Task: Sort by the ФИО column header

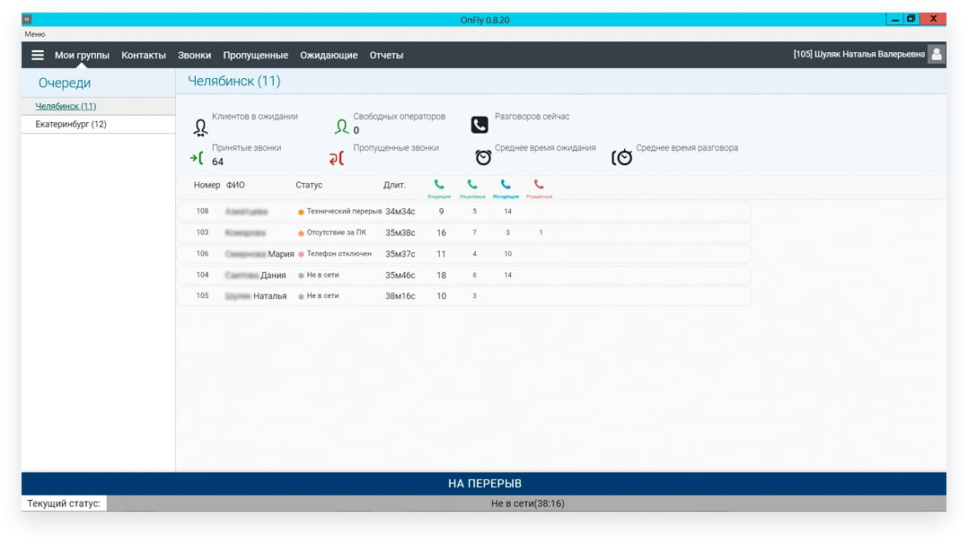Action: click(235, 185)
